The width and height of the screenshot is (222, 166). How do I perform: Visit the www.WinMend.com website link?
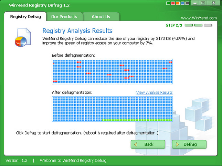[199, 18]
